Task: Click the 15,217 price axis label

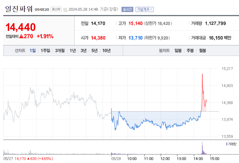Action: (x=227, y=69)
